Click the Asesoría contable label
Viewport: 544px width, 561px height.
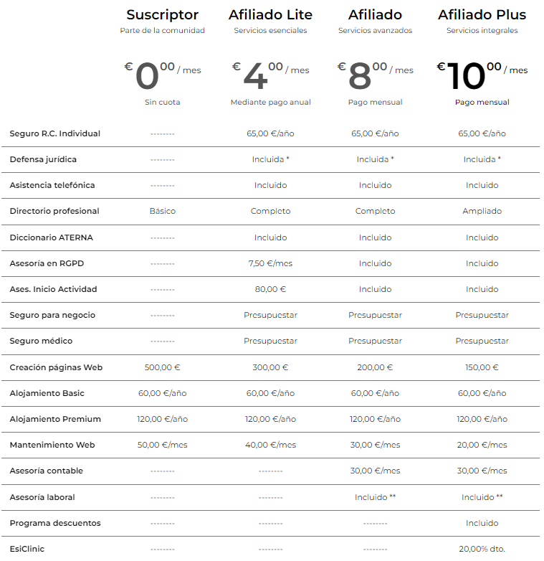pyautogui.click(x=46, y=471)
